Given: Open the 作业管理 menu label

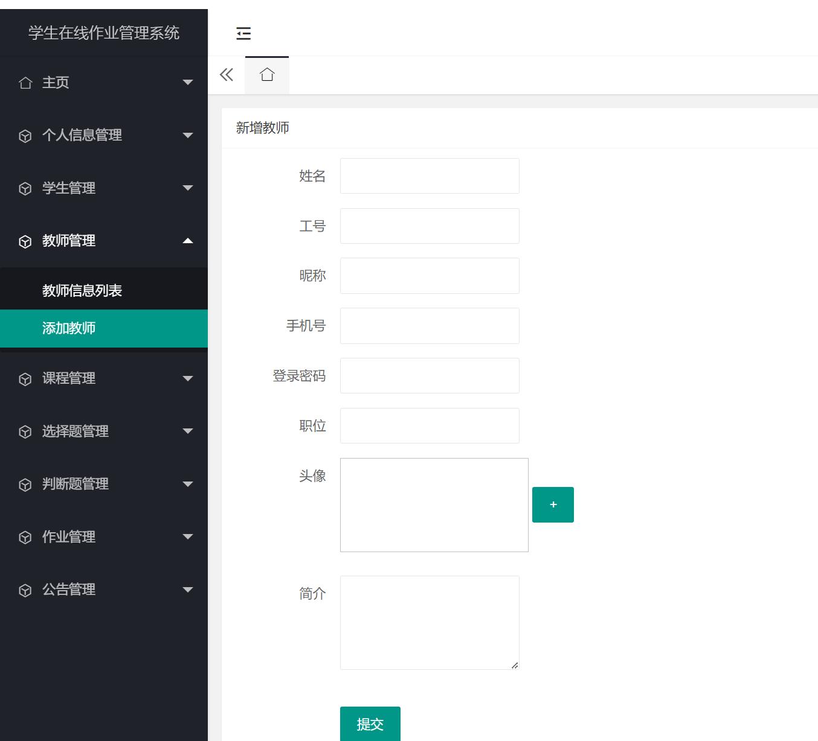Looking at the screenshot, I should (x=69, y=536).
